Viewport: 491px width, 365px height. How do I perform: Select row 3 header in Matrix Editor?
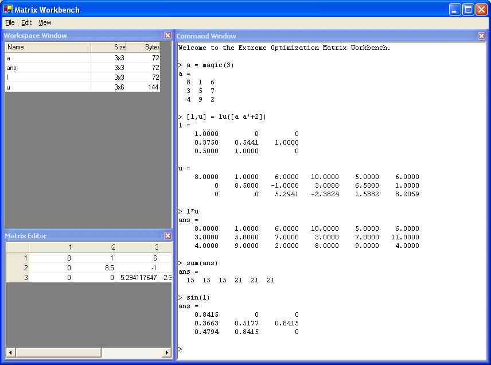pyautogui.click(x=18, y=278)
